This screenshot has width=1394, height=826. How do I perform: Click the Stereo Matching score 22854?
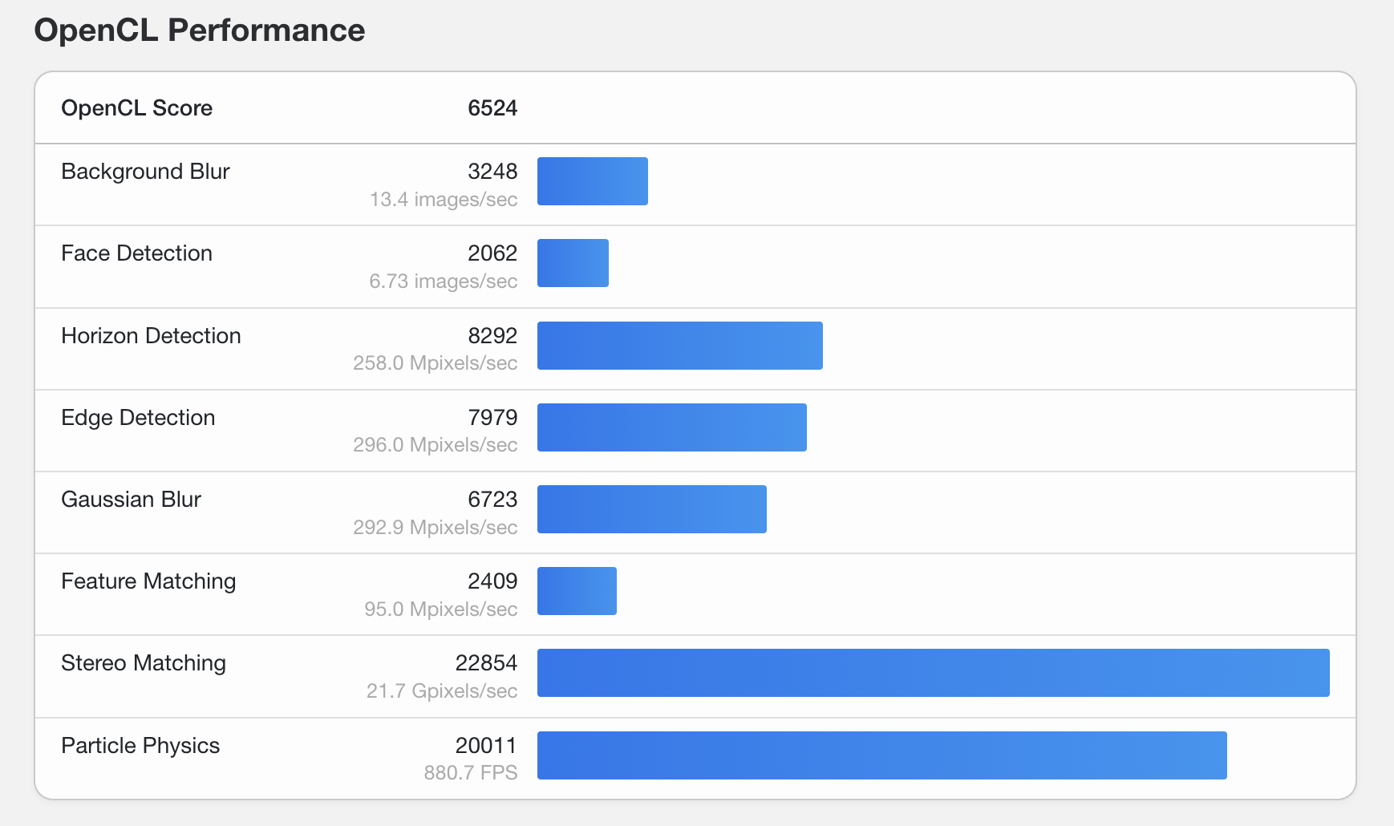(486, 663)
